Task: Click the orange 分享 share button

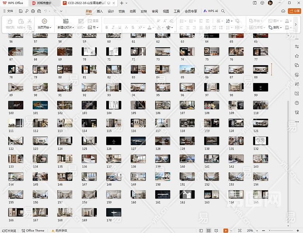Action: click(294, 11)
